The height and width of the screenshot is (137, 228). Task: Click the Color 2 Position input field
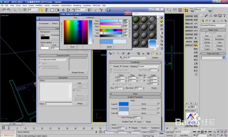[x=137, y=117]
